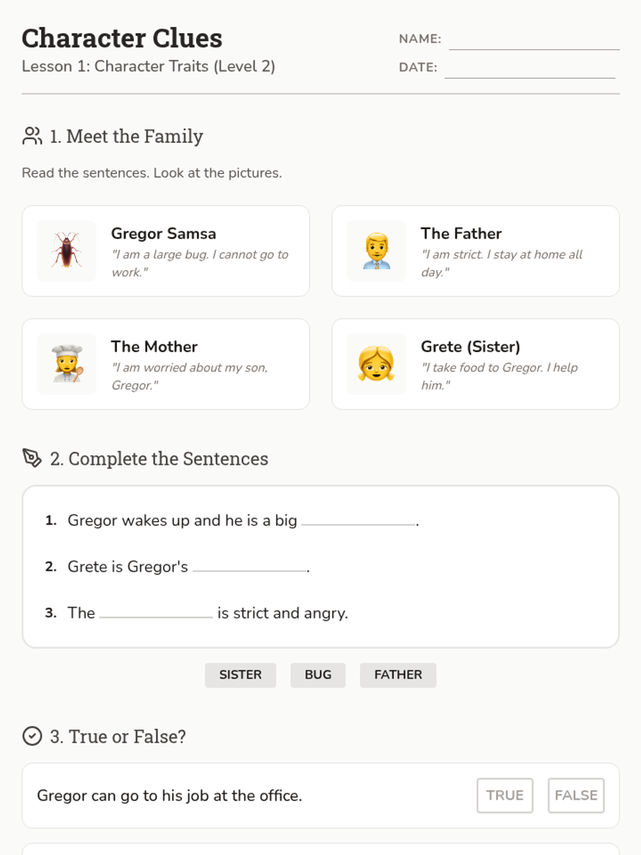This screenshot has width=641, height=855.
Task: Select FALSE for the Gregor office statement
Action: [576, 795]
